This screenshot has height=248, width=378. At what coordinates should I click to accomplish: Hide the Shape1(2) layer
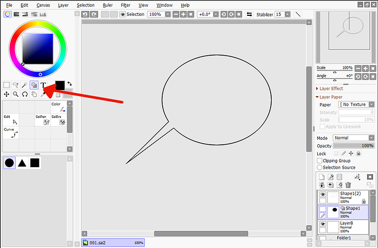point(322,194)
